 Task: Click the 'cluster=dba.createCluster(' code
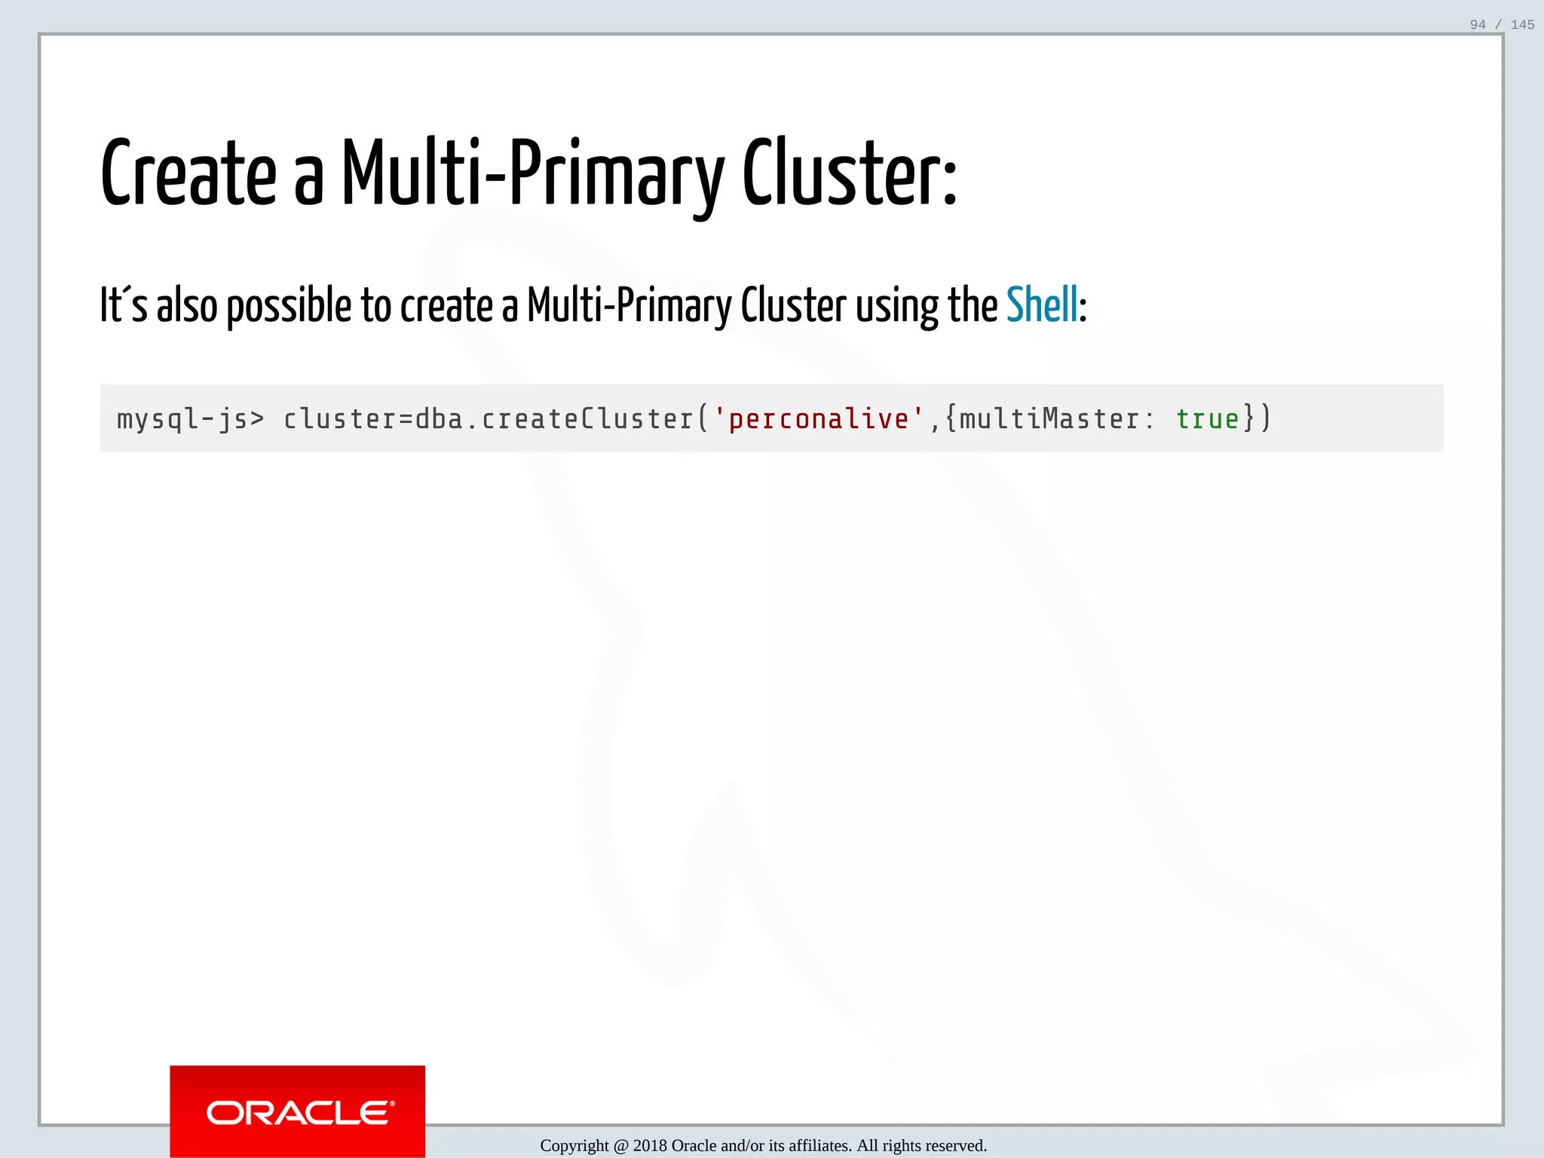(x=496, y=419)
